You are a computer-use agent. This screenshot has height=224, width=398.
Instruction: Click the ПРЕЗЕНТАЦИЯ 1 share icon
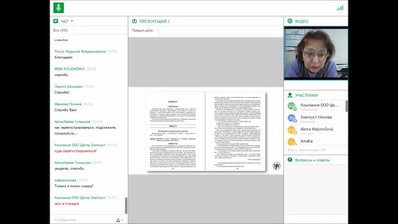click(134, 21)
